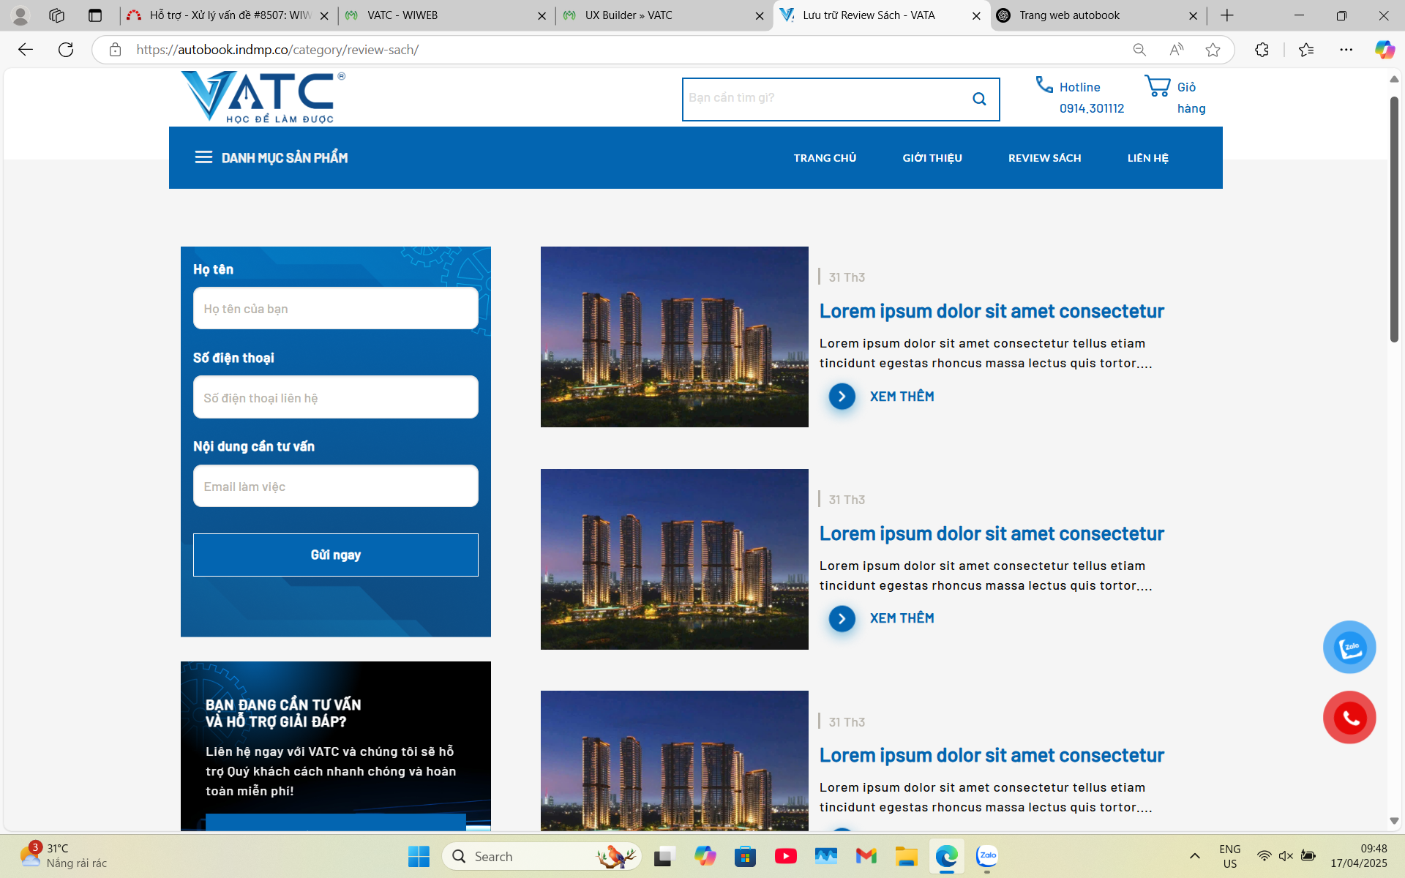1405x878 pixels.
Task: Click the browser back arrow
Action: [26, 50]
